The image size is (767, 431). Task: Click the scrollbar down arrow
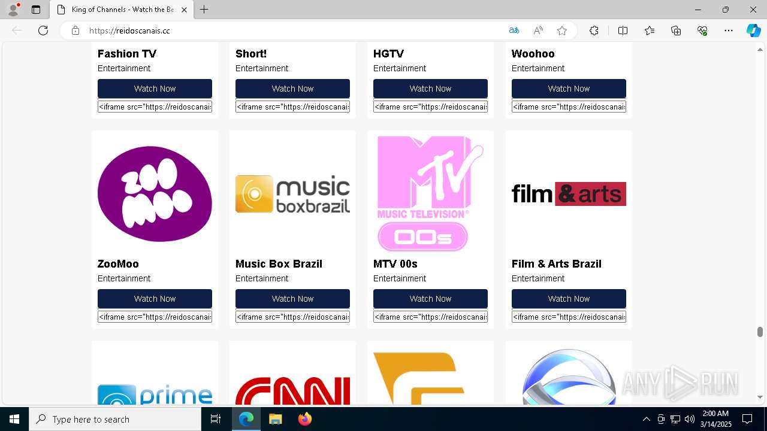[x=760, y=397]
